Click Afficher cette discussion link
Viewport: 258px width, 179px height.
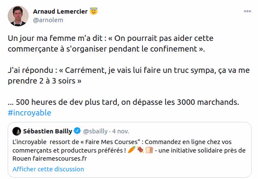tap(48, 169)
